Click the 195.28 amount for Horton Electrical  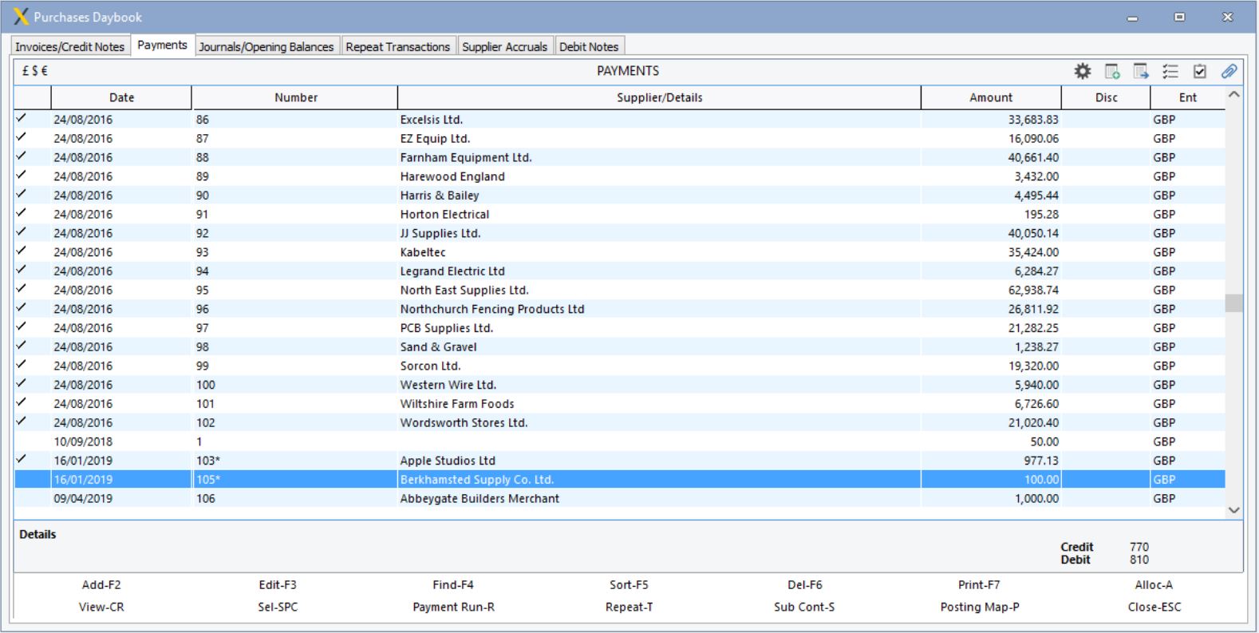point(1041,214)
